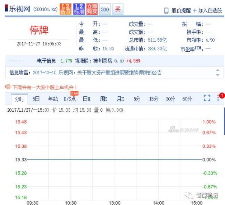Switch to the 60分 chart tab
Screen dimensions: 225x205
(187, 99)
